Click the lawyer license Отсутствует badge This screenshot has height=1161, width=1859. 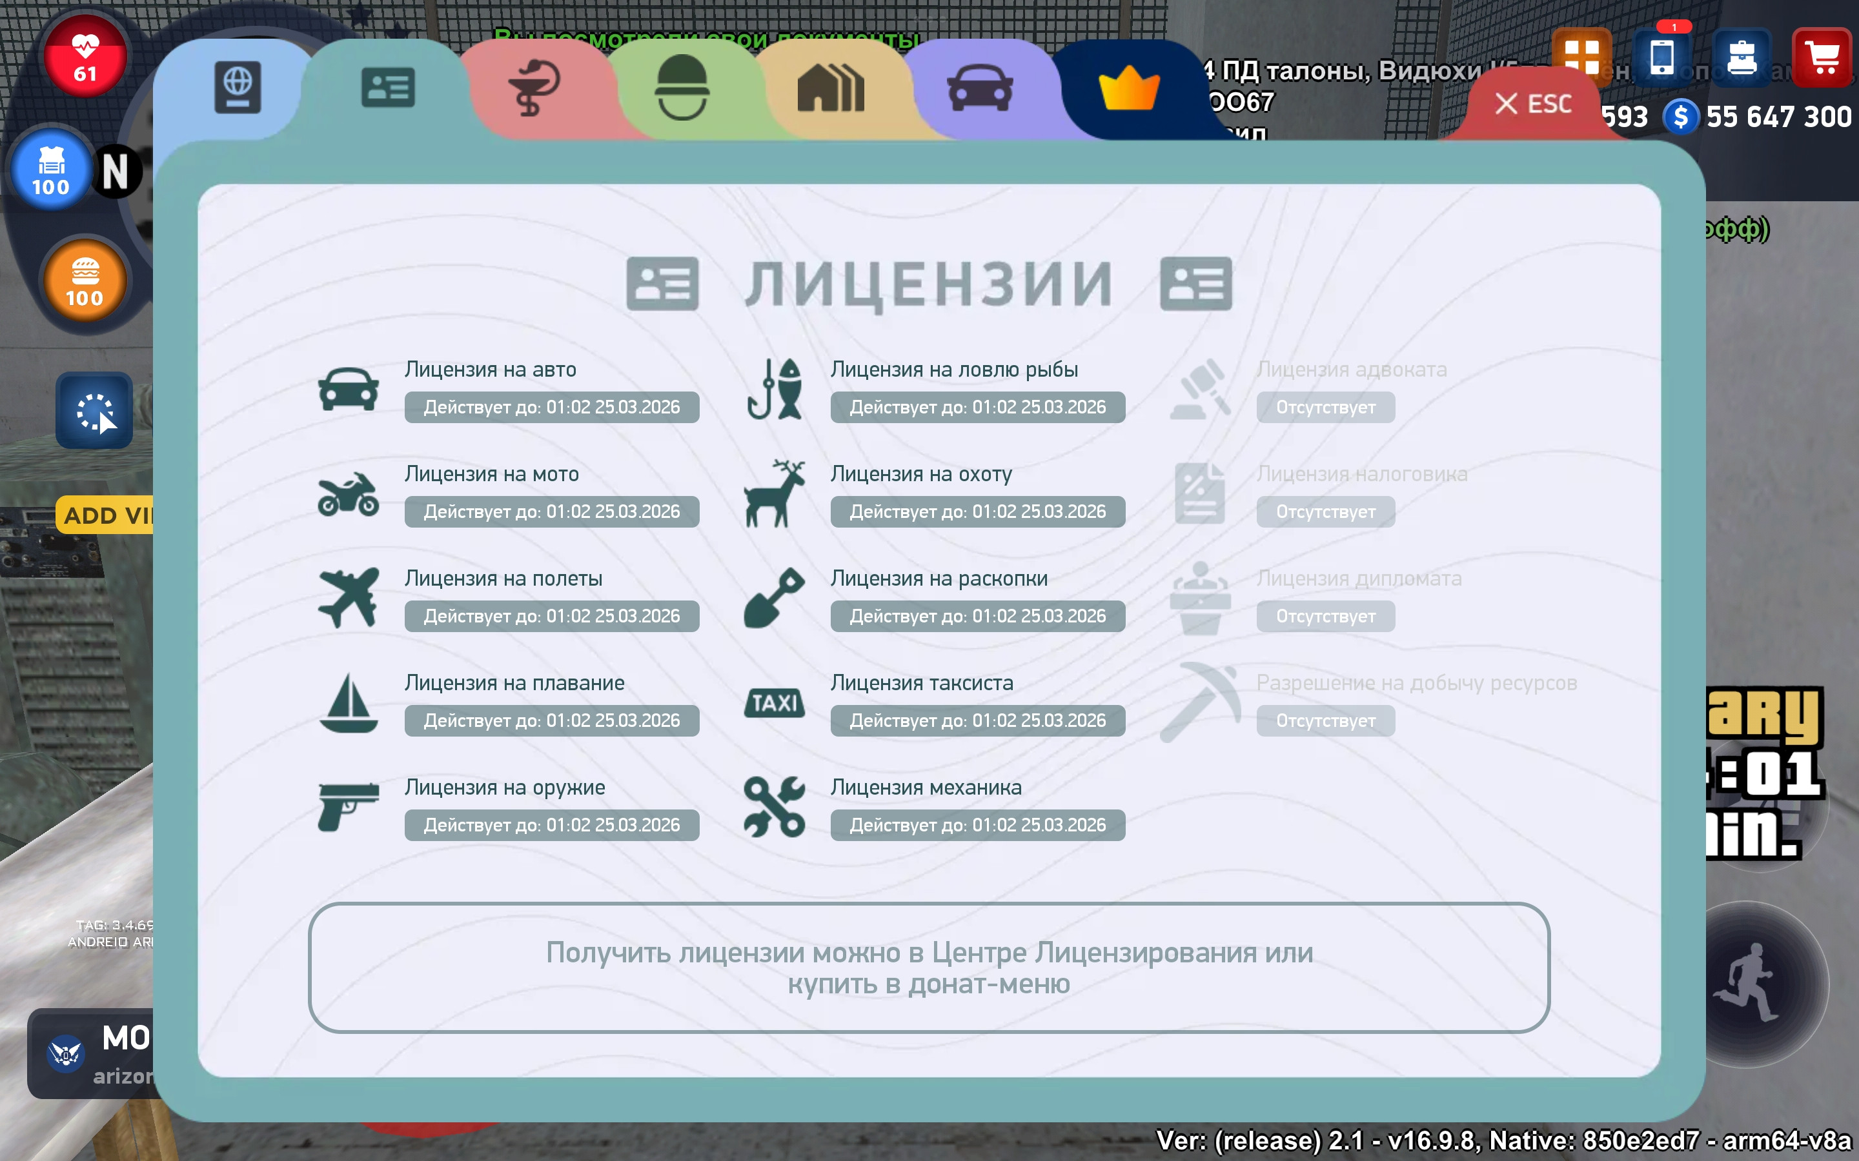tap(1325, 407)
